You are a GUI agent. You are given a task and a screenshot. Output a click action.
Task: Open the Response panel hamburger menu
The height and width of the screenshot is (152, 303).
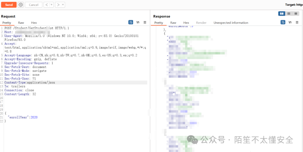[297, 22]
